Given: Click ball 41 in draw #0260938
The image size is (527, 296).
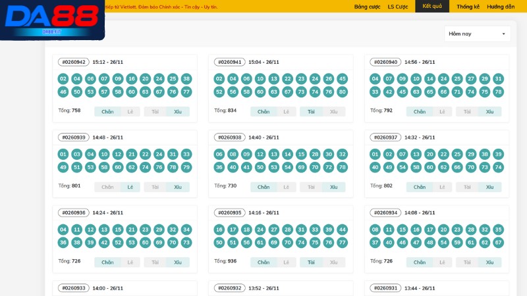Looking at the screenshot, I should pyautogui.click(x=246, y=168).
